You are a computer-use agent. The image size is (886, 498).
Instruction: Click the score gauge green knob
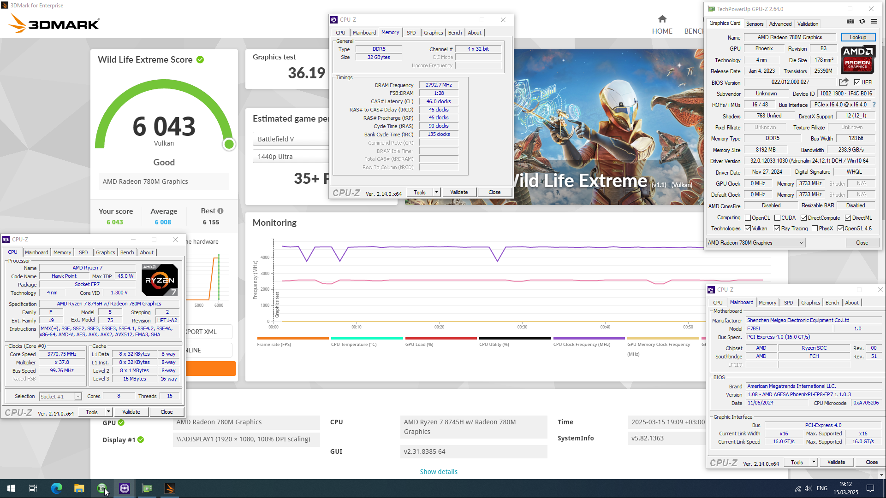[x=229, y=144]
